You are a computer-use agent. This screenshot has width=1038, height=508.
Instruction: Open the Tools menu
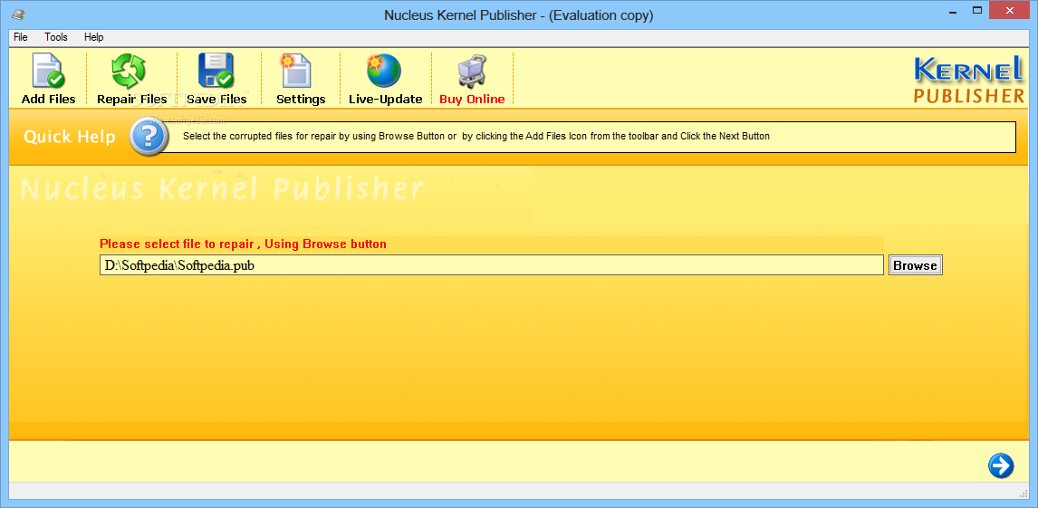(x=56, y=37)
